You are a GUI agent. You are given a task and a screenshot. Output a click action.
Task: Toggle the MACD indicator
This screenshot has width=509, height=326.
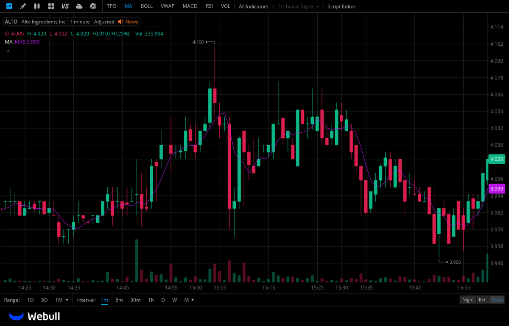190,6
